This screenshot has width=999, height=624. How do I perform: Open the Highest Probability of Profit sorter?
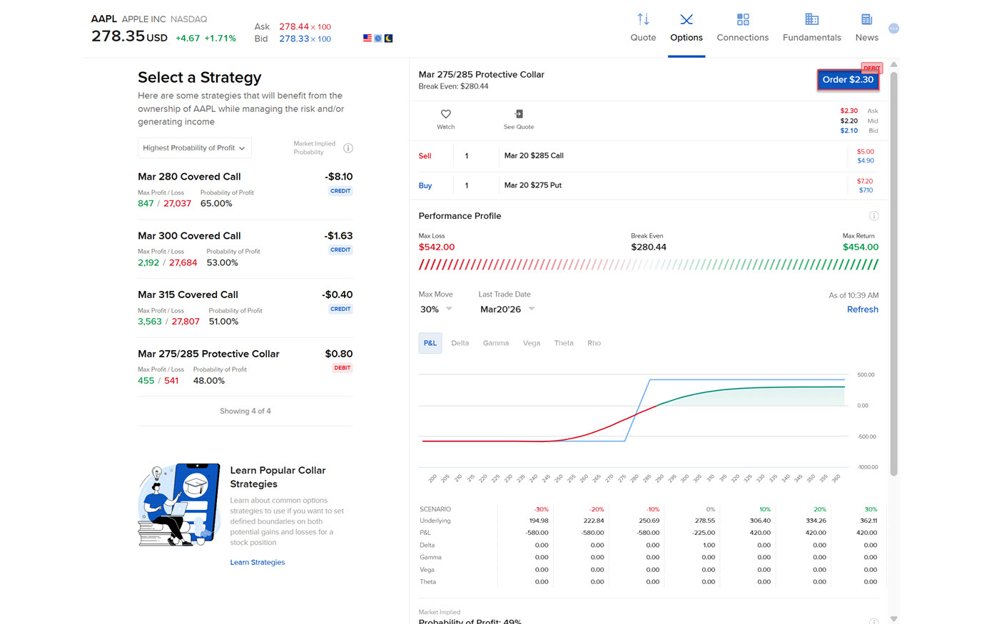[194, 148]
